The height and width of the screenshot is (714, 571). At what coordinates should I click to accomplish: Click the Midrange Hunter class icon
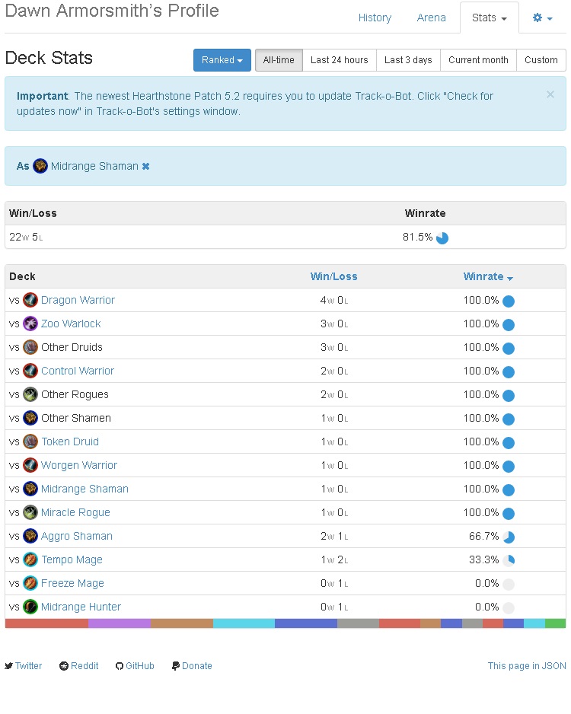[x=30, y=607]
